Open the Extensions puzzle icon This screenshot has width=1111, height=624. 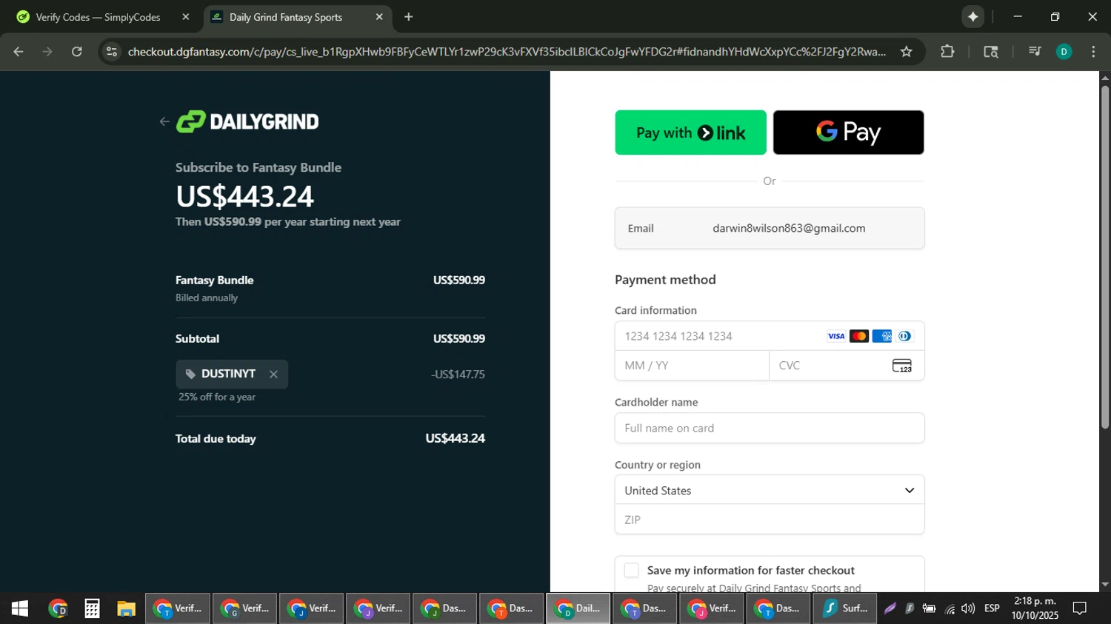947,51
